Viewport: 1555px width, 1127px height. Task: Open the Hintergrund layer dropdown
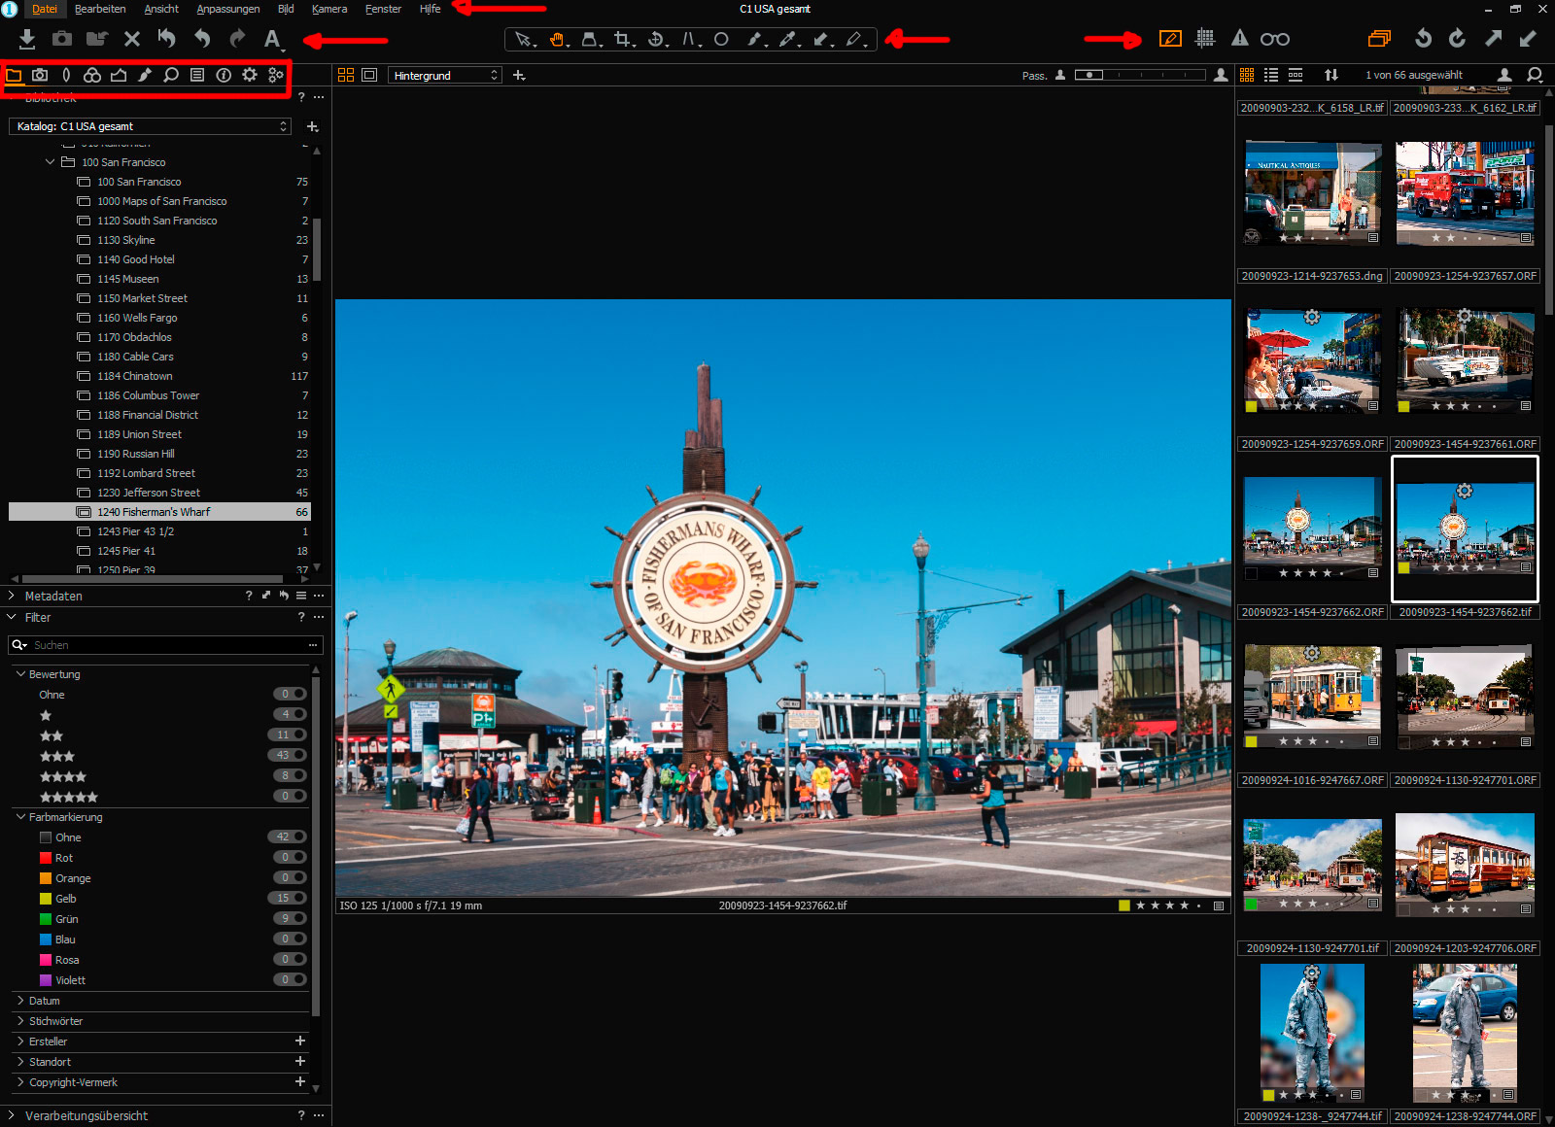(x=445, y=75)
